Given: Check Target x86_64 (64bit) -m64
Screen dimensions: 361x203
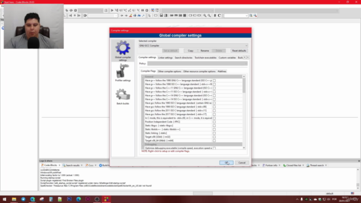Looking at the screenshot, I should (214, 140).
